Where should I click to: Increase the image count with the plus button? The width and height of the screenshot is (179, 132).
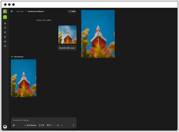coord(62,125)
